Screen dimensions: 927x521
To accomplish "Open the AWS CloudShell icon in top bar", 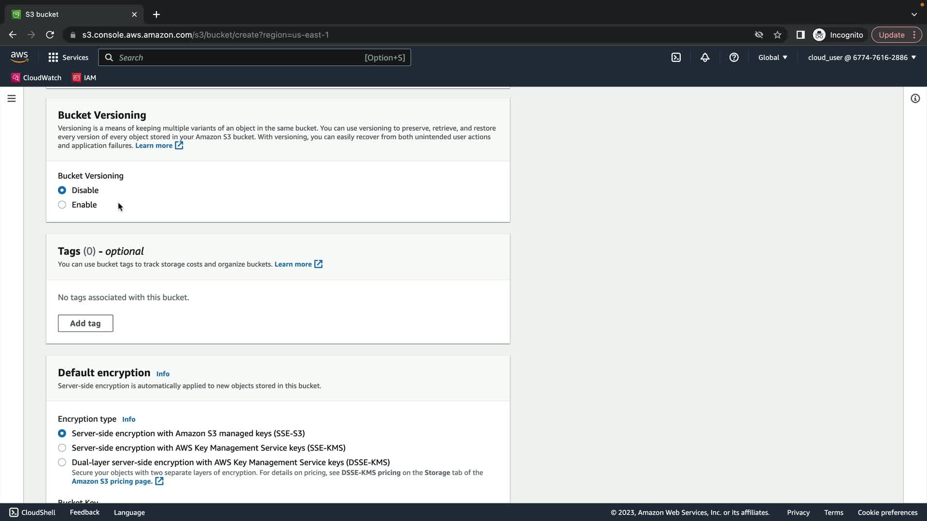I will tap(676, 57).
